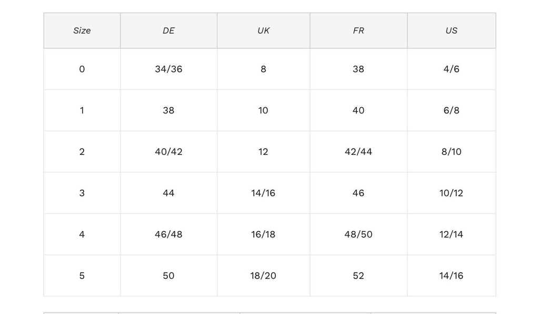Select the 34/36 DE cell
539x314 pixels.
(168, 69)
